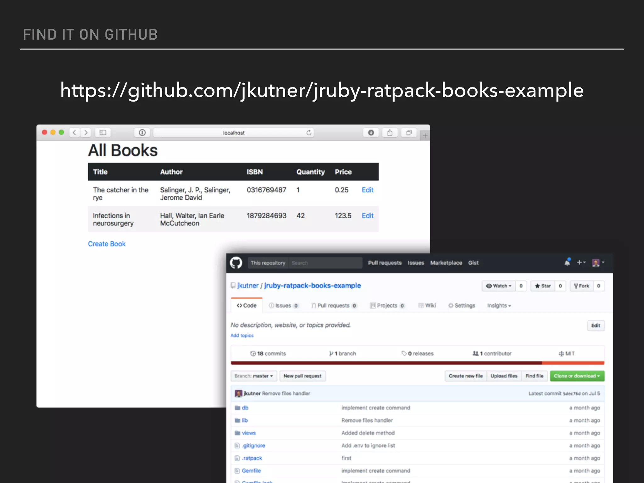Viewport: 644px width, 483px height.
Task: Open GitHub notifications bell
Action: [x=567, y=262]
